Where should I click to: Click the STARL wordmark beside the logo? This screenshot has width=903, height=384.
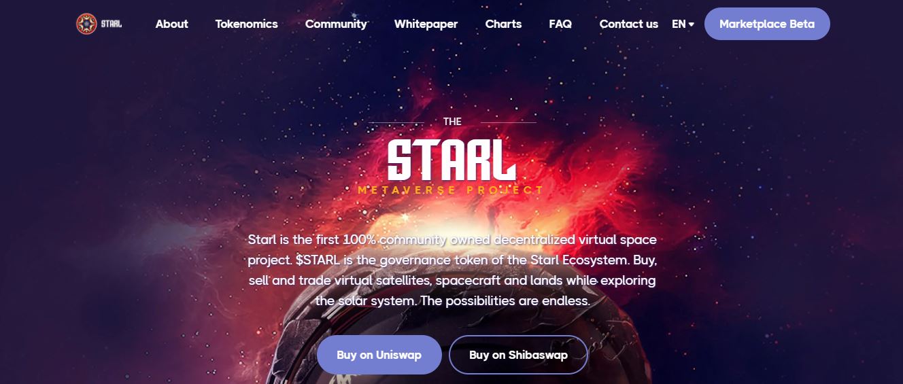(x=112, y=24)
